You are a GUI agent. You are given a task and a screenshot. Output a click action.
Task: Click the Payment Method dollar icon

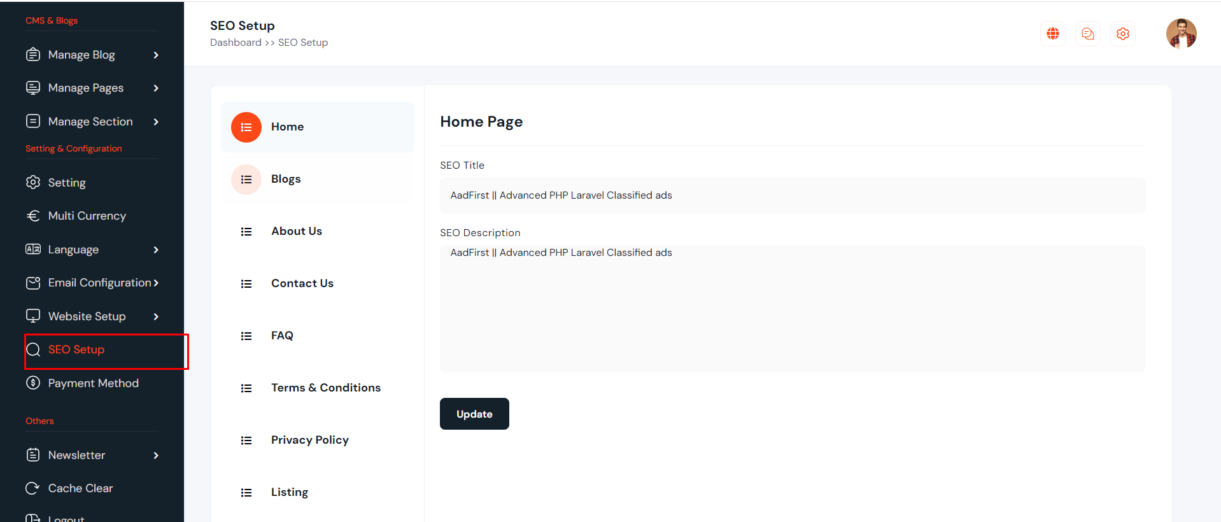click(33, 383)
